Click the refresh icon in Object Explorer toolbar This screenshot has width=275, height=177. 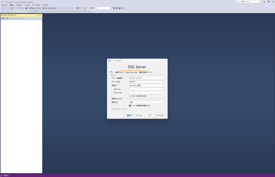coord(19,18)
